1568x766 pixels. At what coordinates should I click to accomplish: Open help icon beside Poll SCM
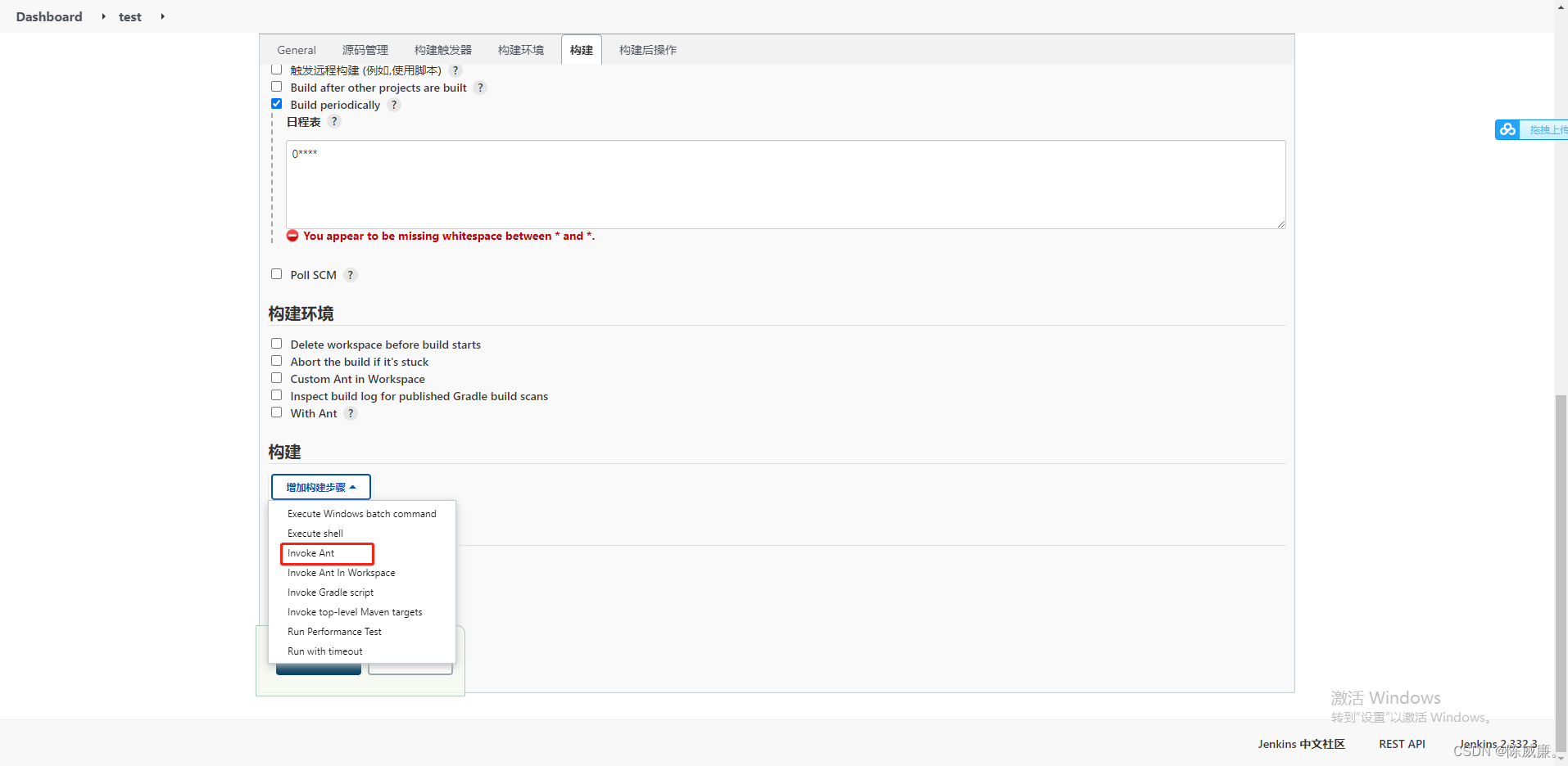350,275
